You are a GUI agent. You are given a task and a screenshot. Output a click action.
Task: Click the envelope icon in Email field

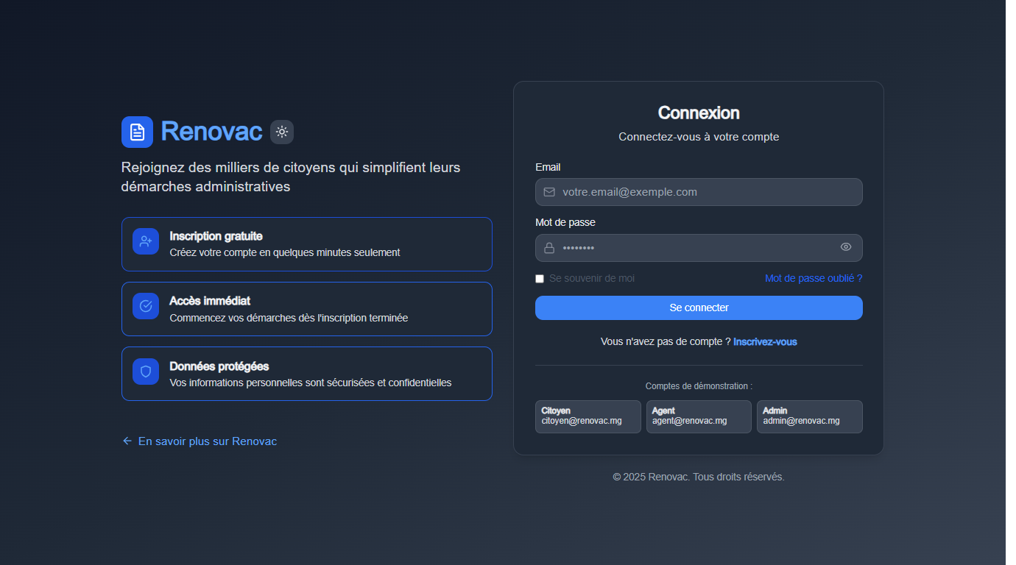[x=549, y=192]
